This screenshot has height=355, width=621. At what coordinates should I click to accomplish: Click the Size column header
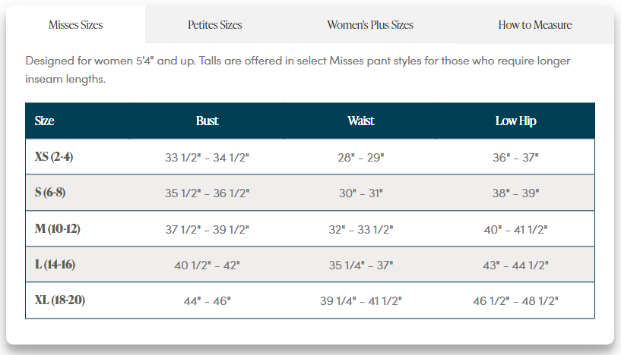click(x=45, y=121)
